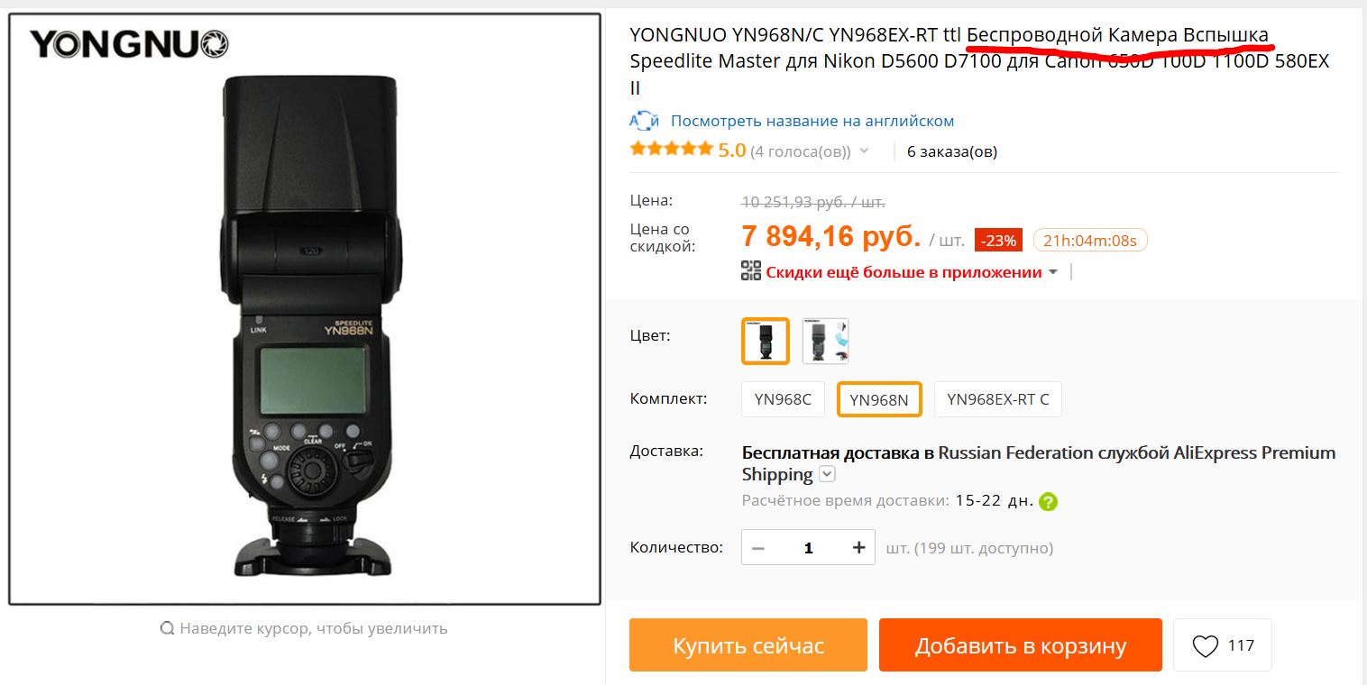Image resolution: width=1367 pixels, height=685 pixels.
Task: Select the YN968N kit option
Action: pyautogui.click(x=879, y=399)
